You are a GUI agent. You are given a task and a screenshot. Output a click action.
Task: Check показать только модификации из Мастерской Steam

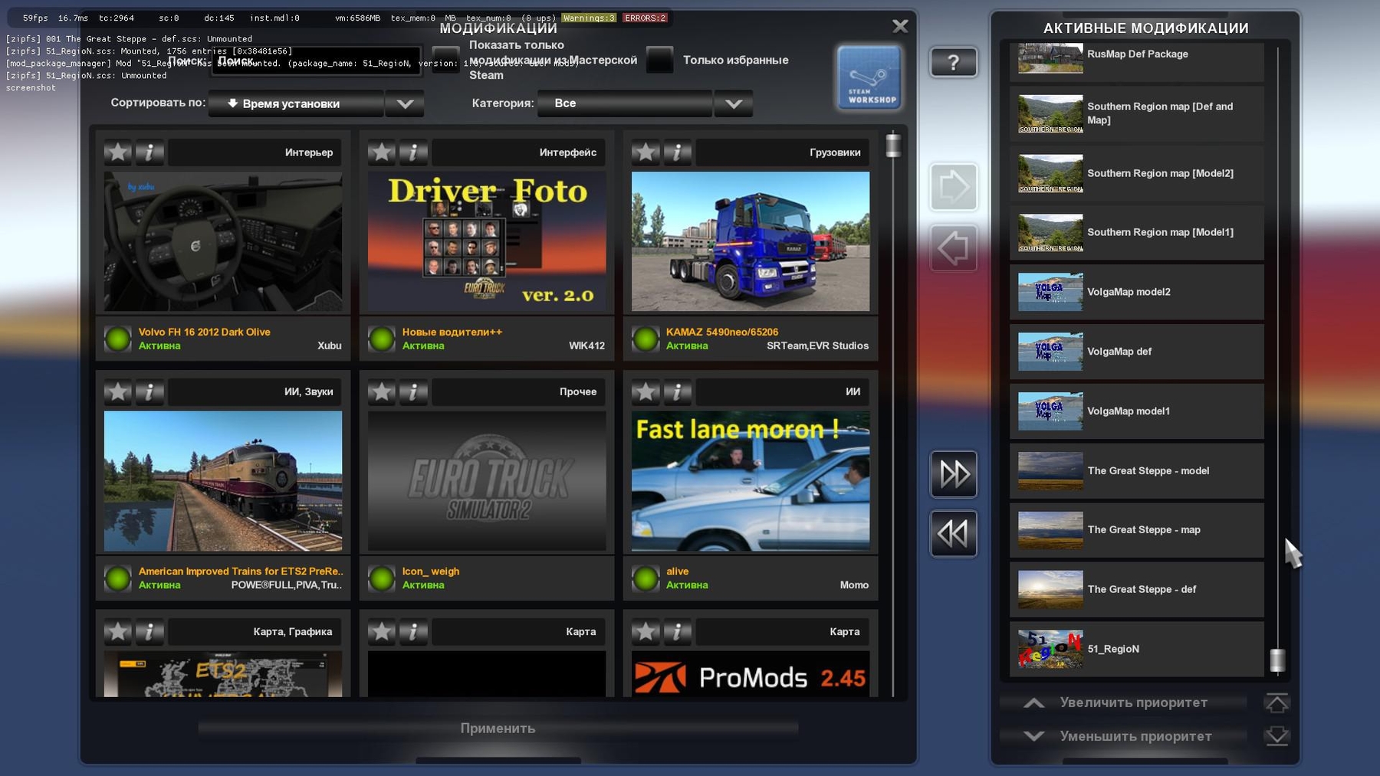[445, 60]
